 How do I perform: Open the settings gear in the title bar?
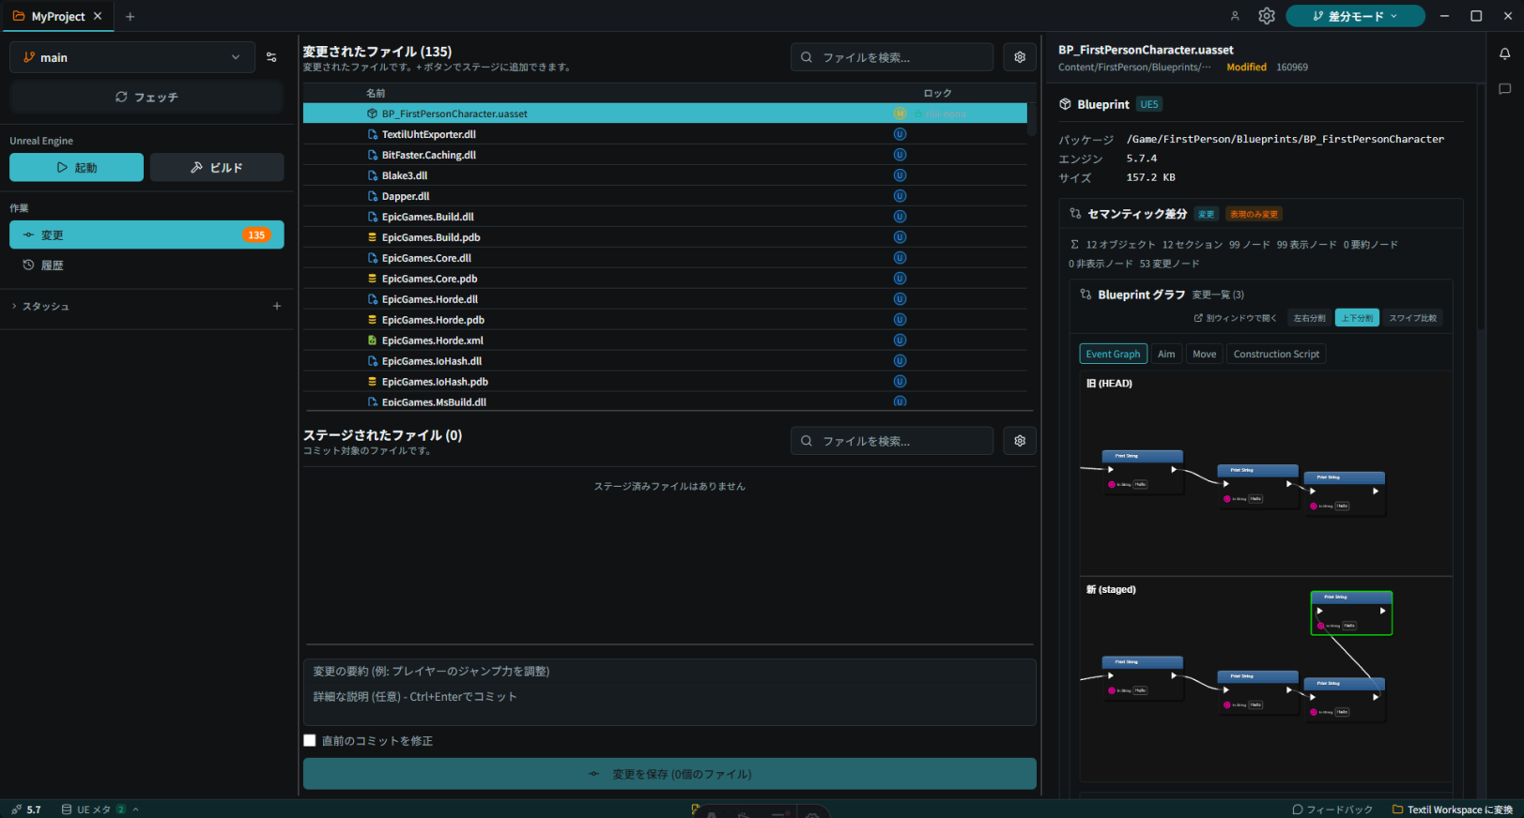(x=1267, y=16)
